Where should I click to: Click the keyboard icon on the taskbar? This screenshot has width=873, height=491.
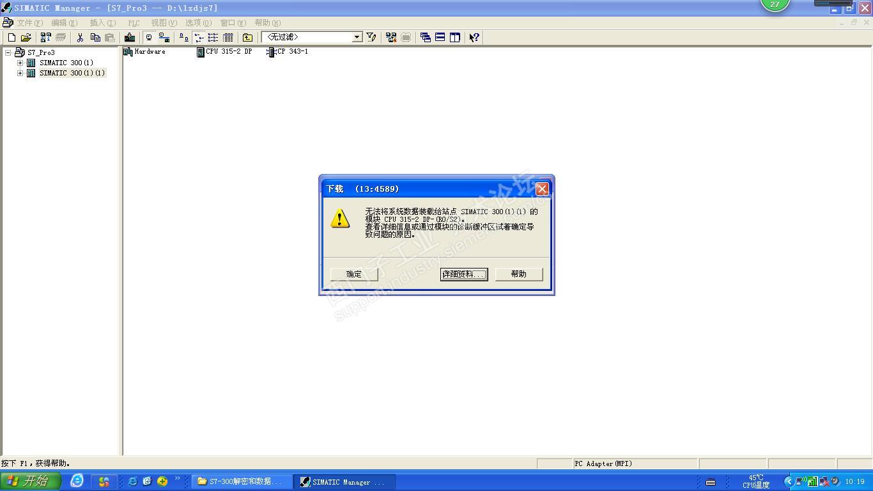tap(711, 482)
